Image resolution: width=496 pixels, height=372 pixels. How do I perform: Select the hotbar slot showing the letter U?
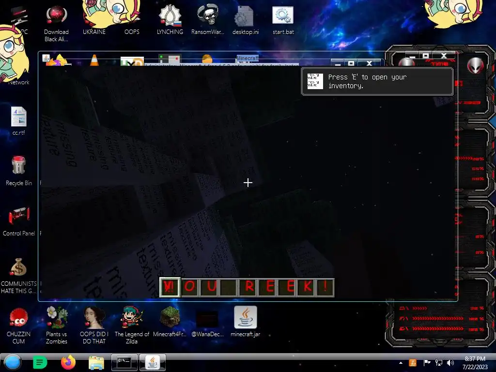point(210,287)
